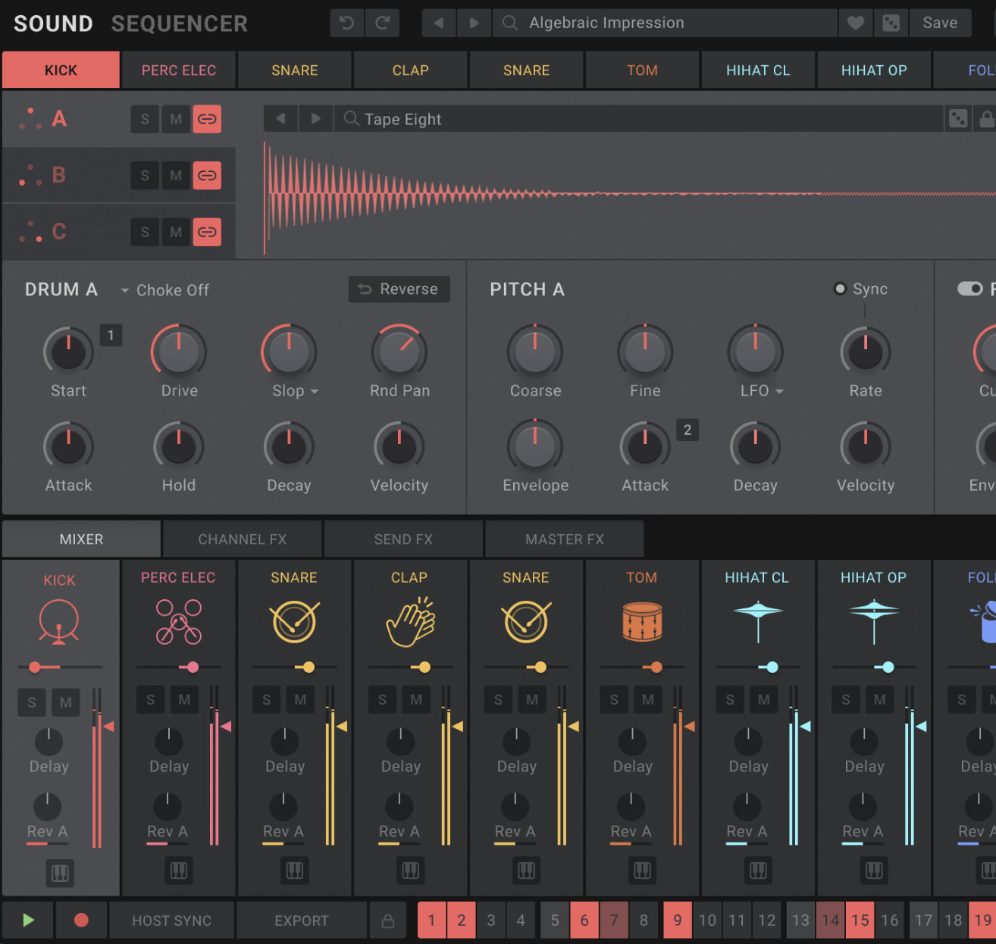Favorite the preset with heart icon
The height and width of the screenshot is (944, 996).
click(x=856, y=23)
